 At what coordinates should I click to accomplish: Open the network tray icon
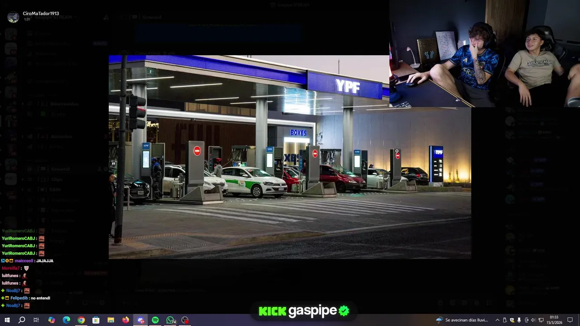pos(541,320)
